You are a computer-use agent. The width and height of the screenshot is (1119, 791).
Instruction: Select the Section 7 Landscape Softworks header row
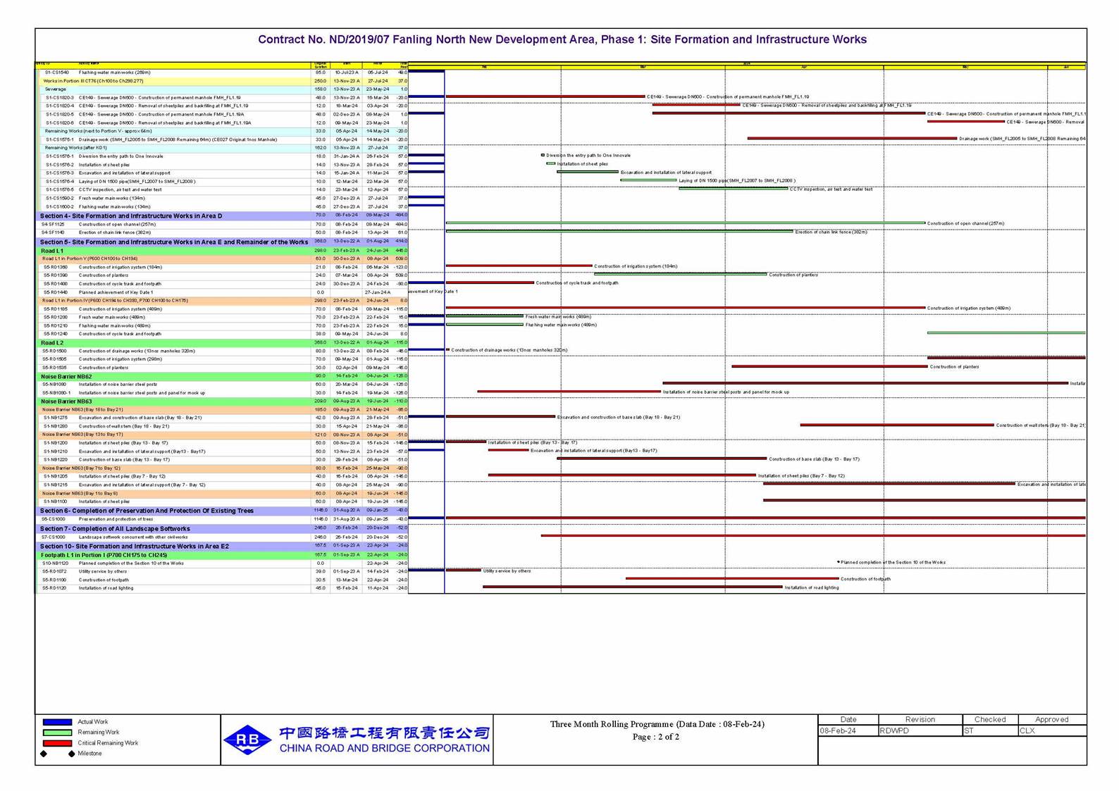tap(115, 528)
